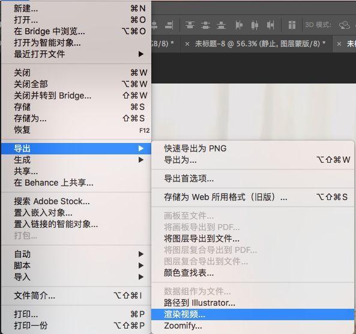The width and height of the screenshot is (356, 334).
Task: Click the distribute left edges icon
Action: tap(239, 25)
